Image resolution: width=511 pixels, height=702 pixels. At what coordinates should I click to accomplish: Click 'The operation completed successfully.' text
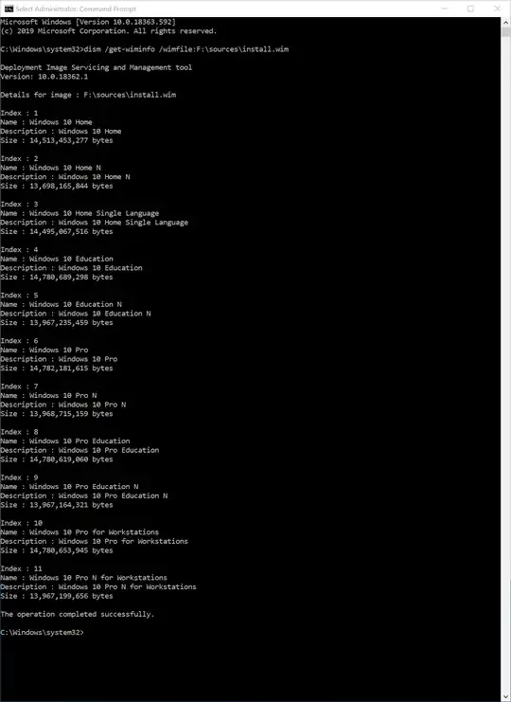pos(78,614)
